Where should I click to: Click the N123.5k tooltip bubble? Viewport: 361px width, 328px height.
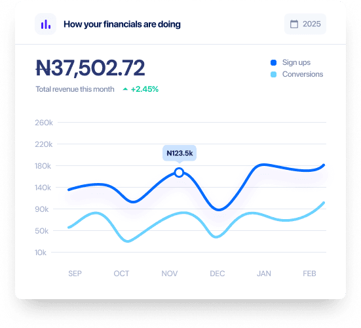click(x=180, y=153)
